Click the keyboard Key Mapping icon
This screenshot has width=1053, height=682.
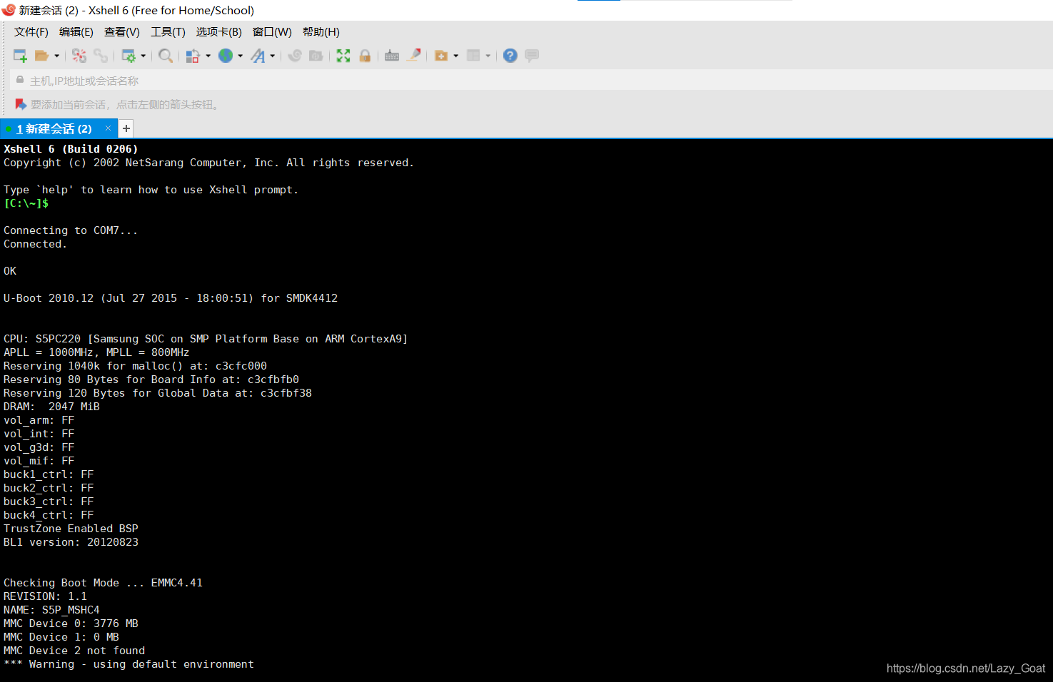392,56
